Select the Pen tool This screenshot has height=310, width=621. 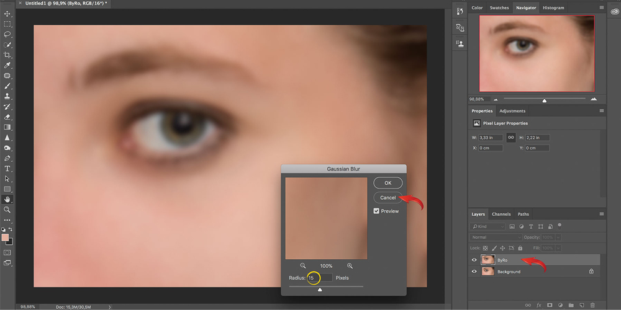click(x=7, y=158)
